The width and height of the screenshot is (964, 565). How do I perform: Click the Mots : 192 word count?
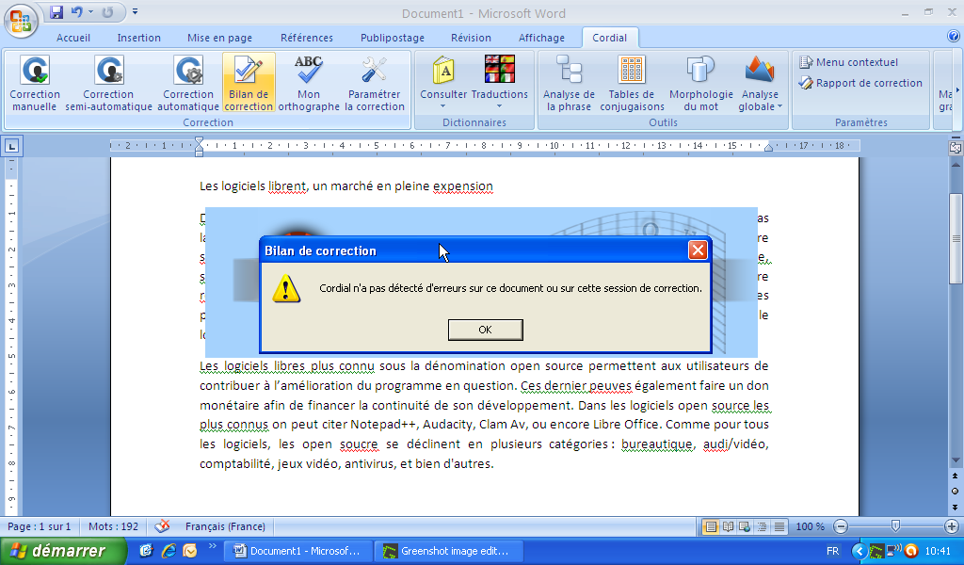[113, 526]
